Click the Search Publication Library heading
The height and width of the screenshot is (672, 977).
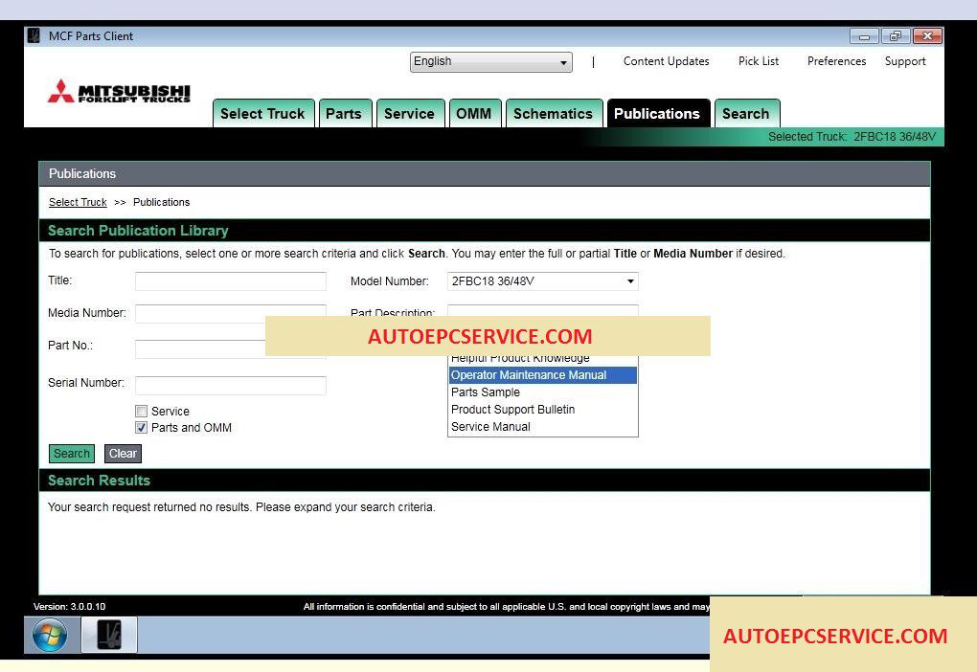(x=138, y=231)
